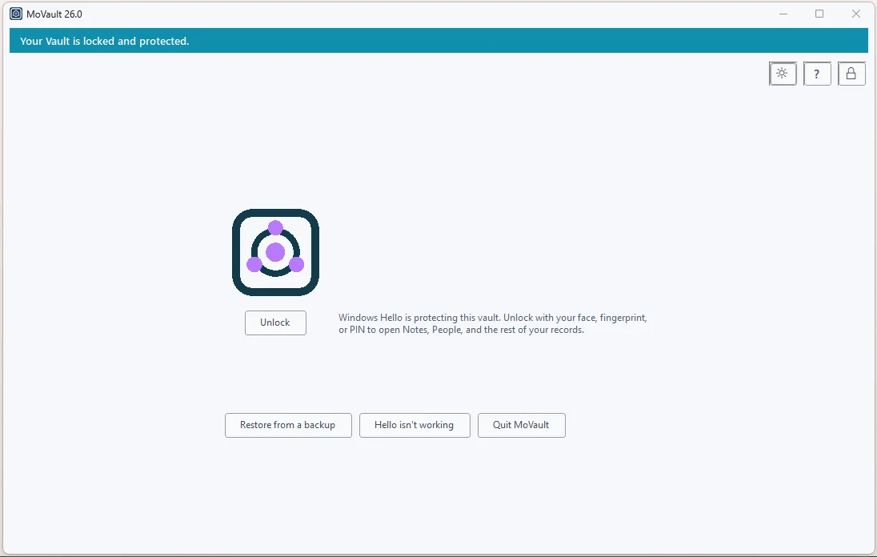The width and height of the screenshot is (877, 557).
Task: Click the padlock lock vault icon
Action: point(851,74)
